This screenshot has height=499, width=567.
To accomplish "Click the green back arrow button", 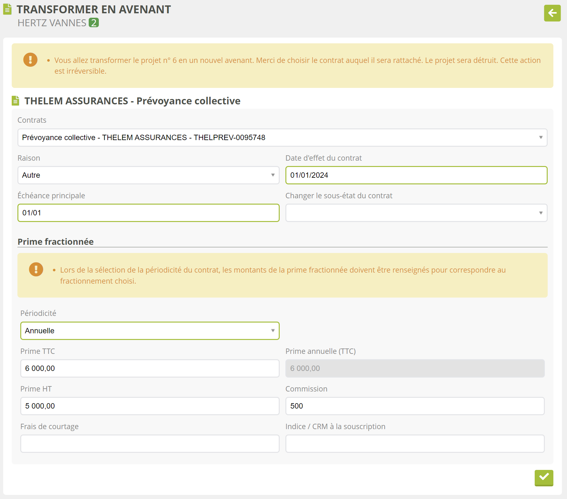I will (552, 13).
